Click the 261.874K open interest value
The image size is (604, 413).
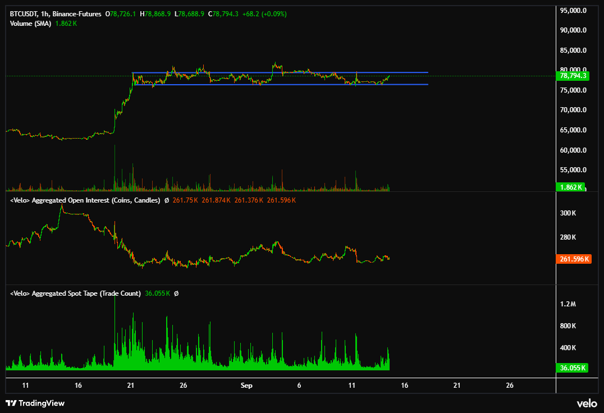point(216,200)
